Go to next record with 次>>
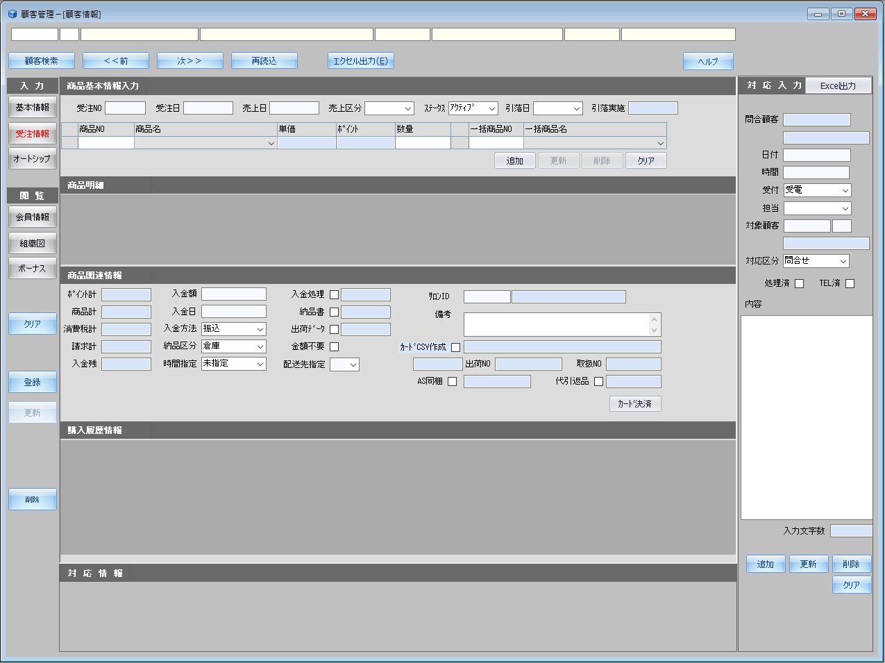 point(189,61)
